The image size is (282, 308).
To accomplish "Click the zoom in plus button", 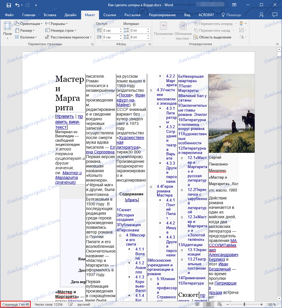I will (261, 304).
